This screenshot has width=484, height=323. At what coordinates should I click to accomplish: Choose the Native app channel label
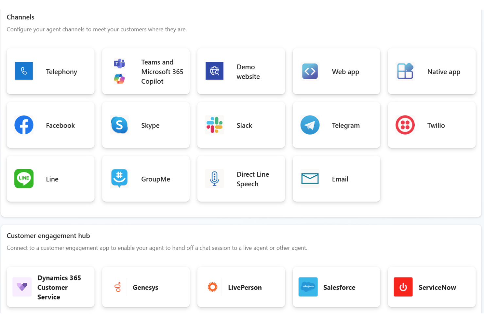(444, 72)
